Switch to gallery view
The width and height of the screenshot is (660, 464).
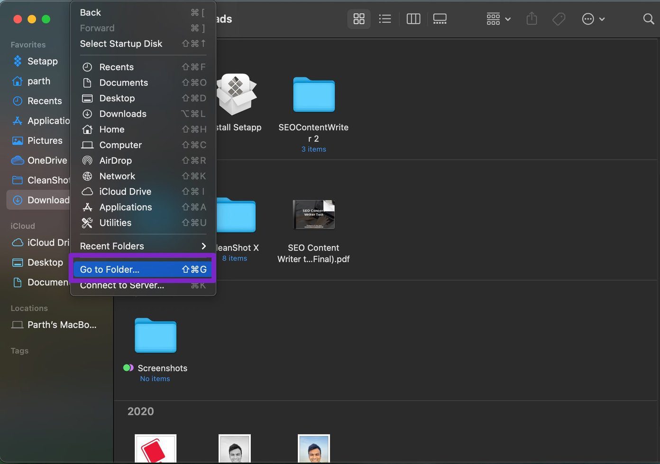point(440,19)
